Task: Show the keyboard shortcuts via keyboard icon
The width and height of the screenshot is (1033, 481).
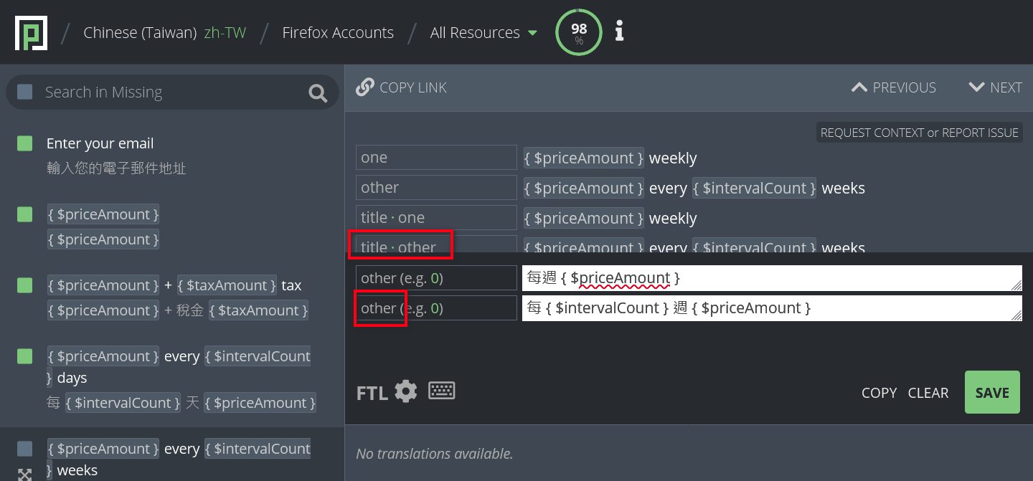Action: [441, 391]
